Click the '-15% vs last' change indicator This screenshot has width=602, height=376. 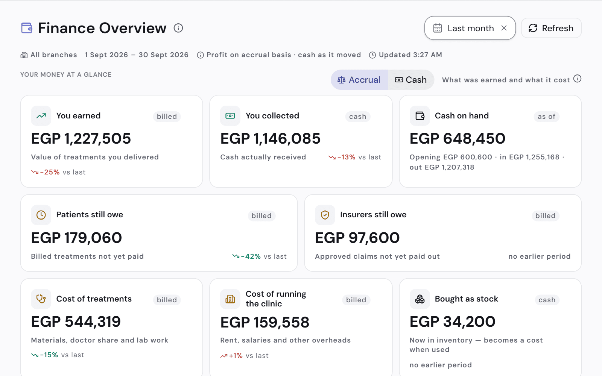pyautogui.click(x=58, y=355)
